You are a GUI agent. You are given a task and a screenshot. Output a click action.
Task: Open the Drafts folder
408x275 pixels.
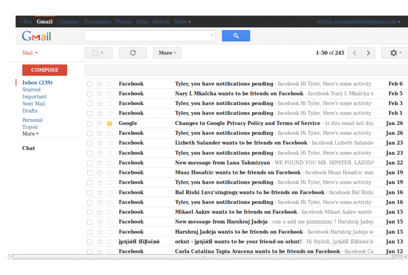click(x=30, y=111)
